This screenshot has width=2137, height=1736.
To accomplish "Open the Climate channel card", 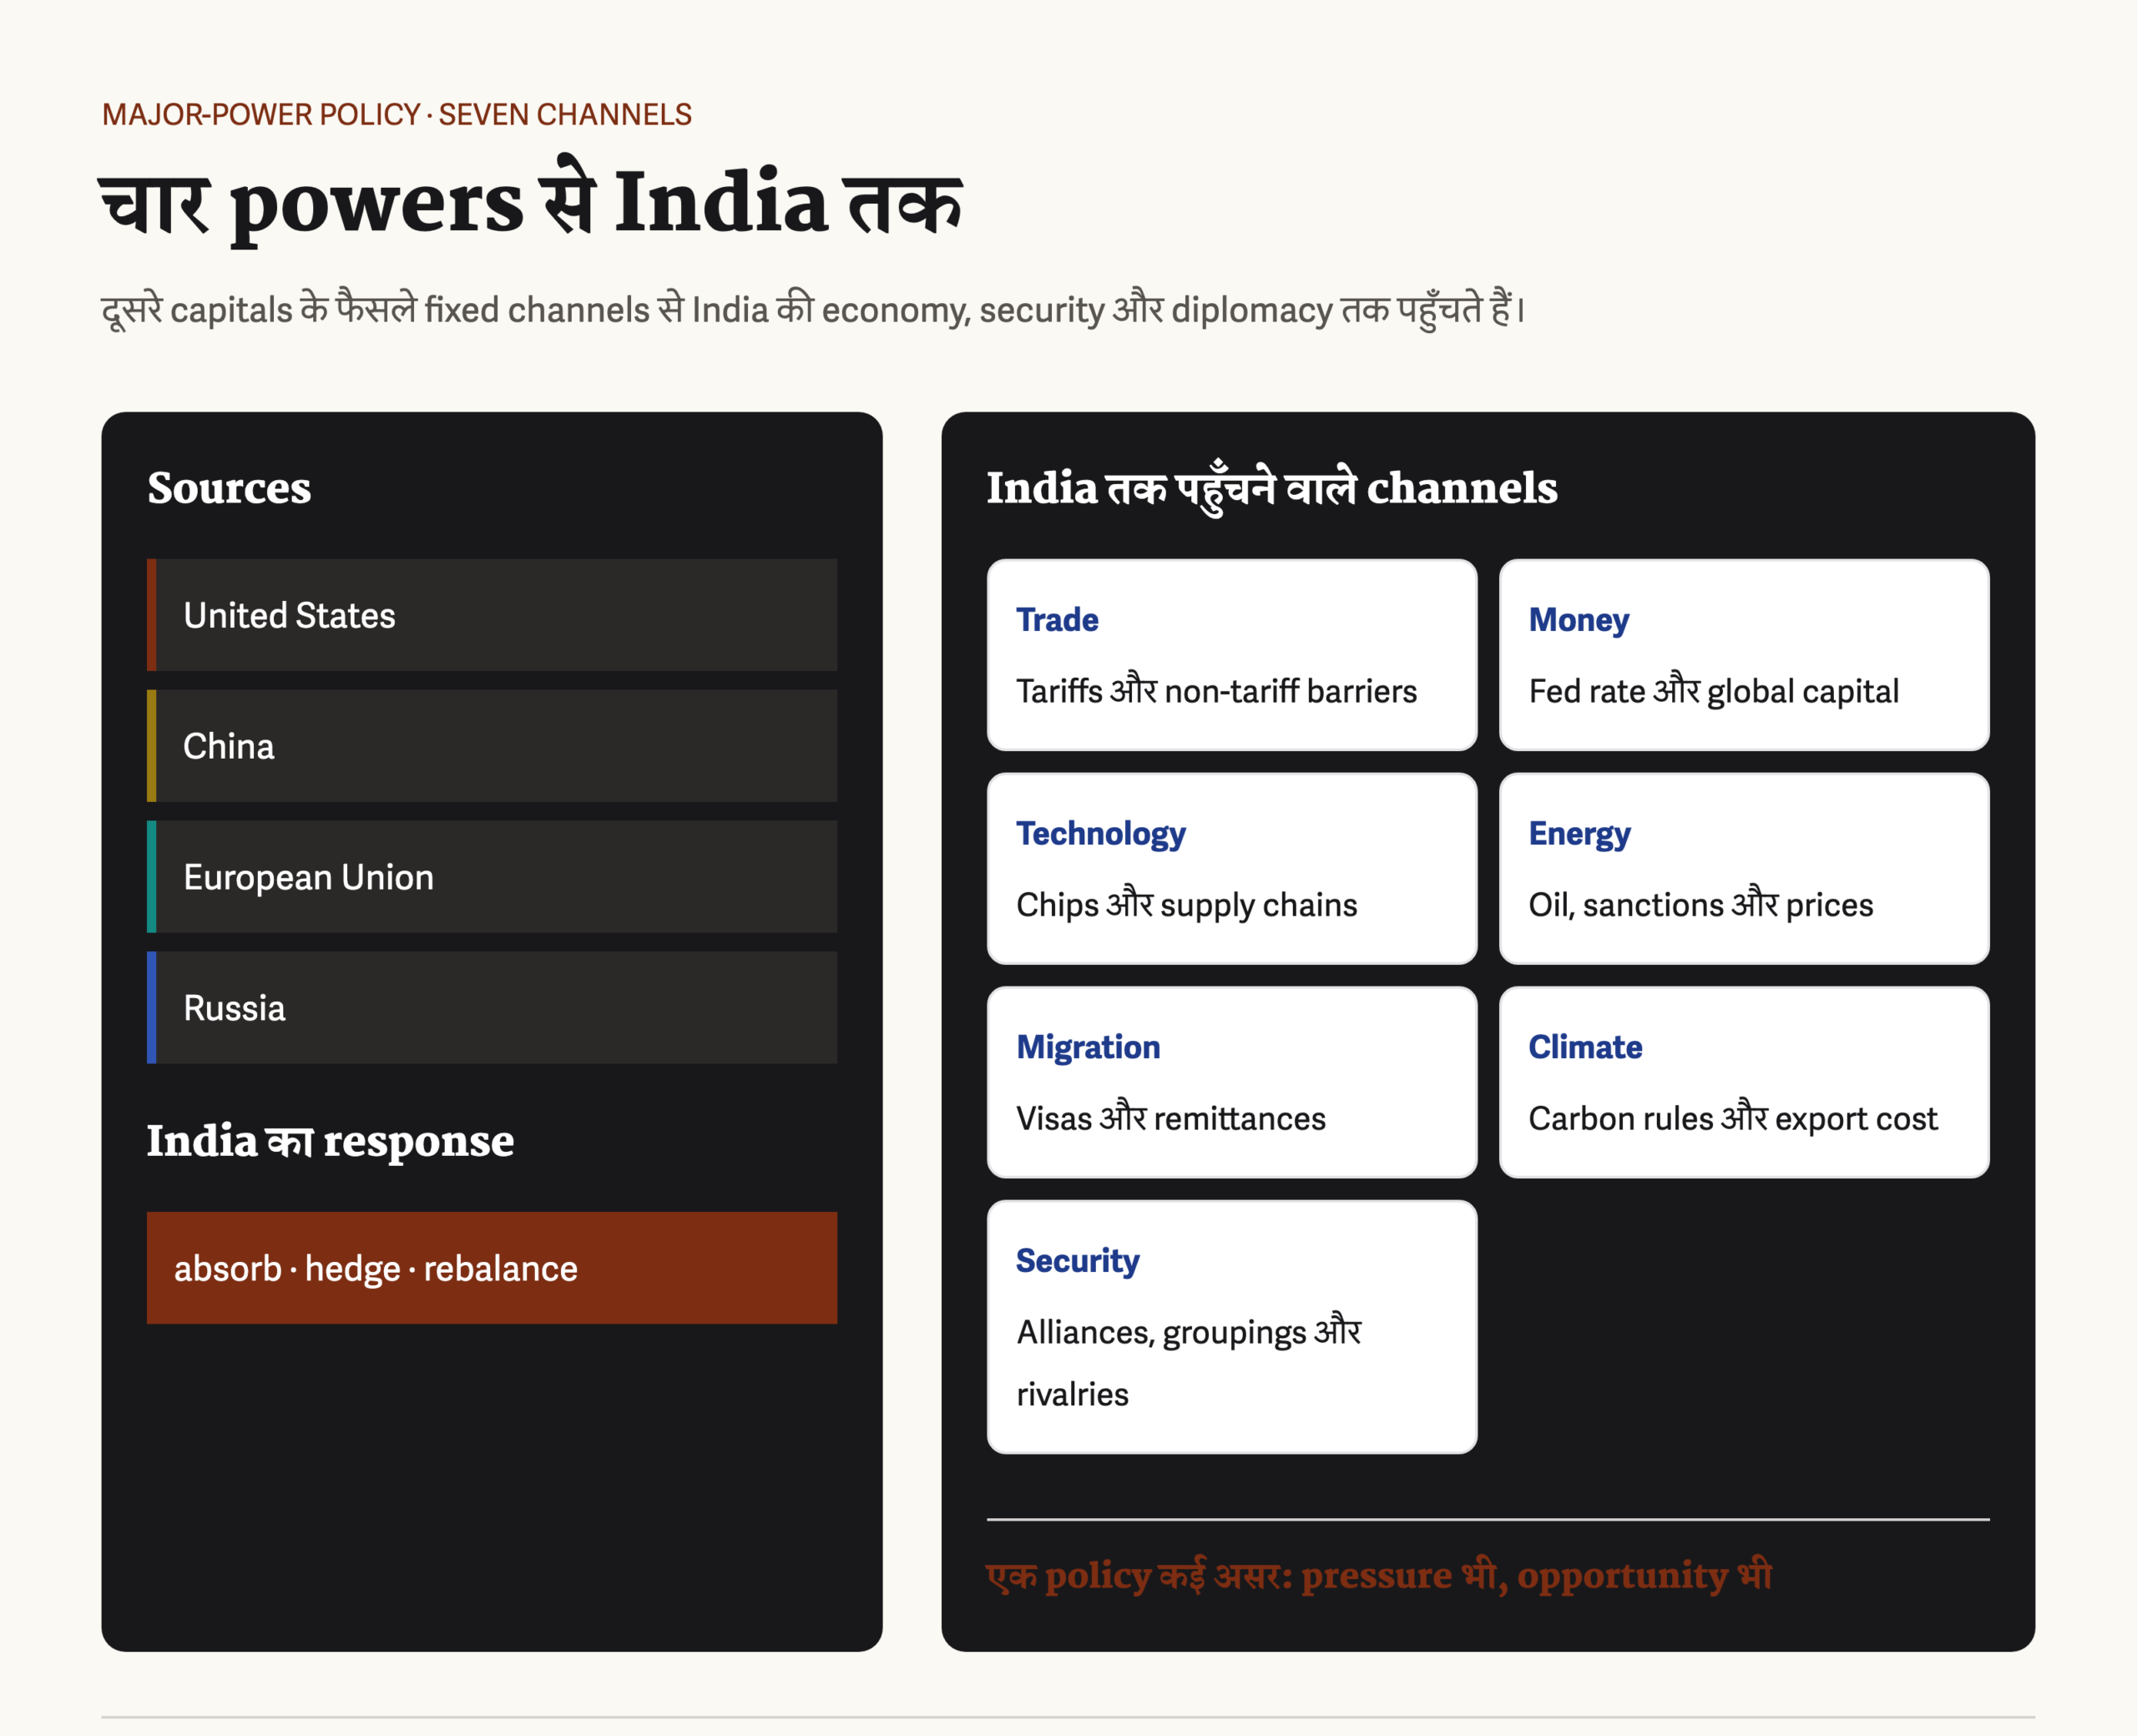I will pos(1744,1082).
